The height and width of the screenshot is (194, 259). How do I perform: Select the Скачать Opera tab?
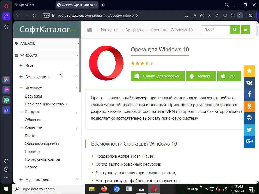[x=77, y=5]
